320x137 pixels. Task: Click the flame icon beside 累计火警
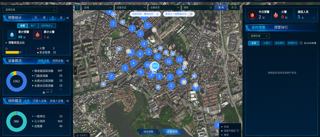pyautogui.click(x=37, y=35)
